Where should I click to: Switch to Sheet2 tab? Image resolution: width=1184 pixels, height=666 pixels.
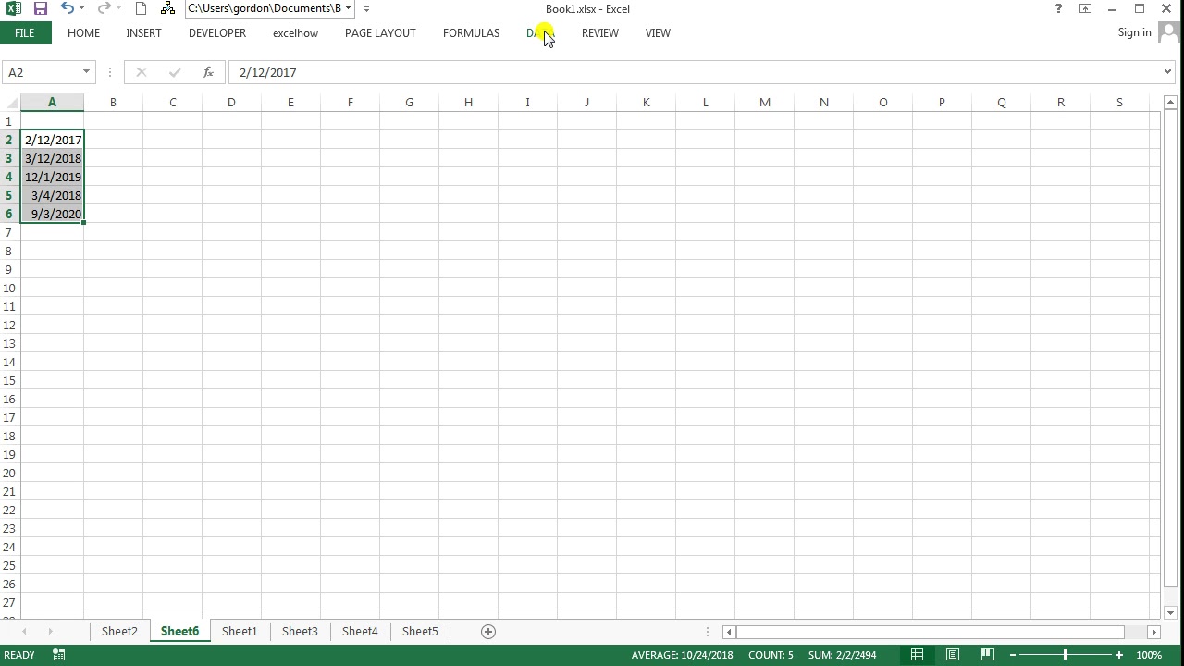click(x=119, y=631)
